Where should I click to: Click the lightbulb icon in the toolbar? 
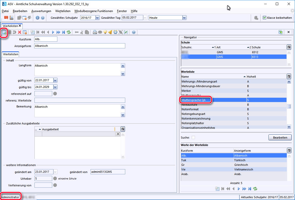tap(105, 32)
